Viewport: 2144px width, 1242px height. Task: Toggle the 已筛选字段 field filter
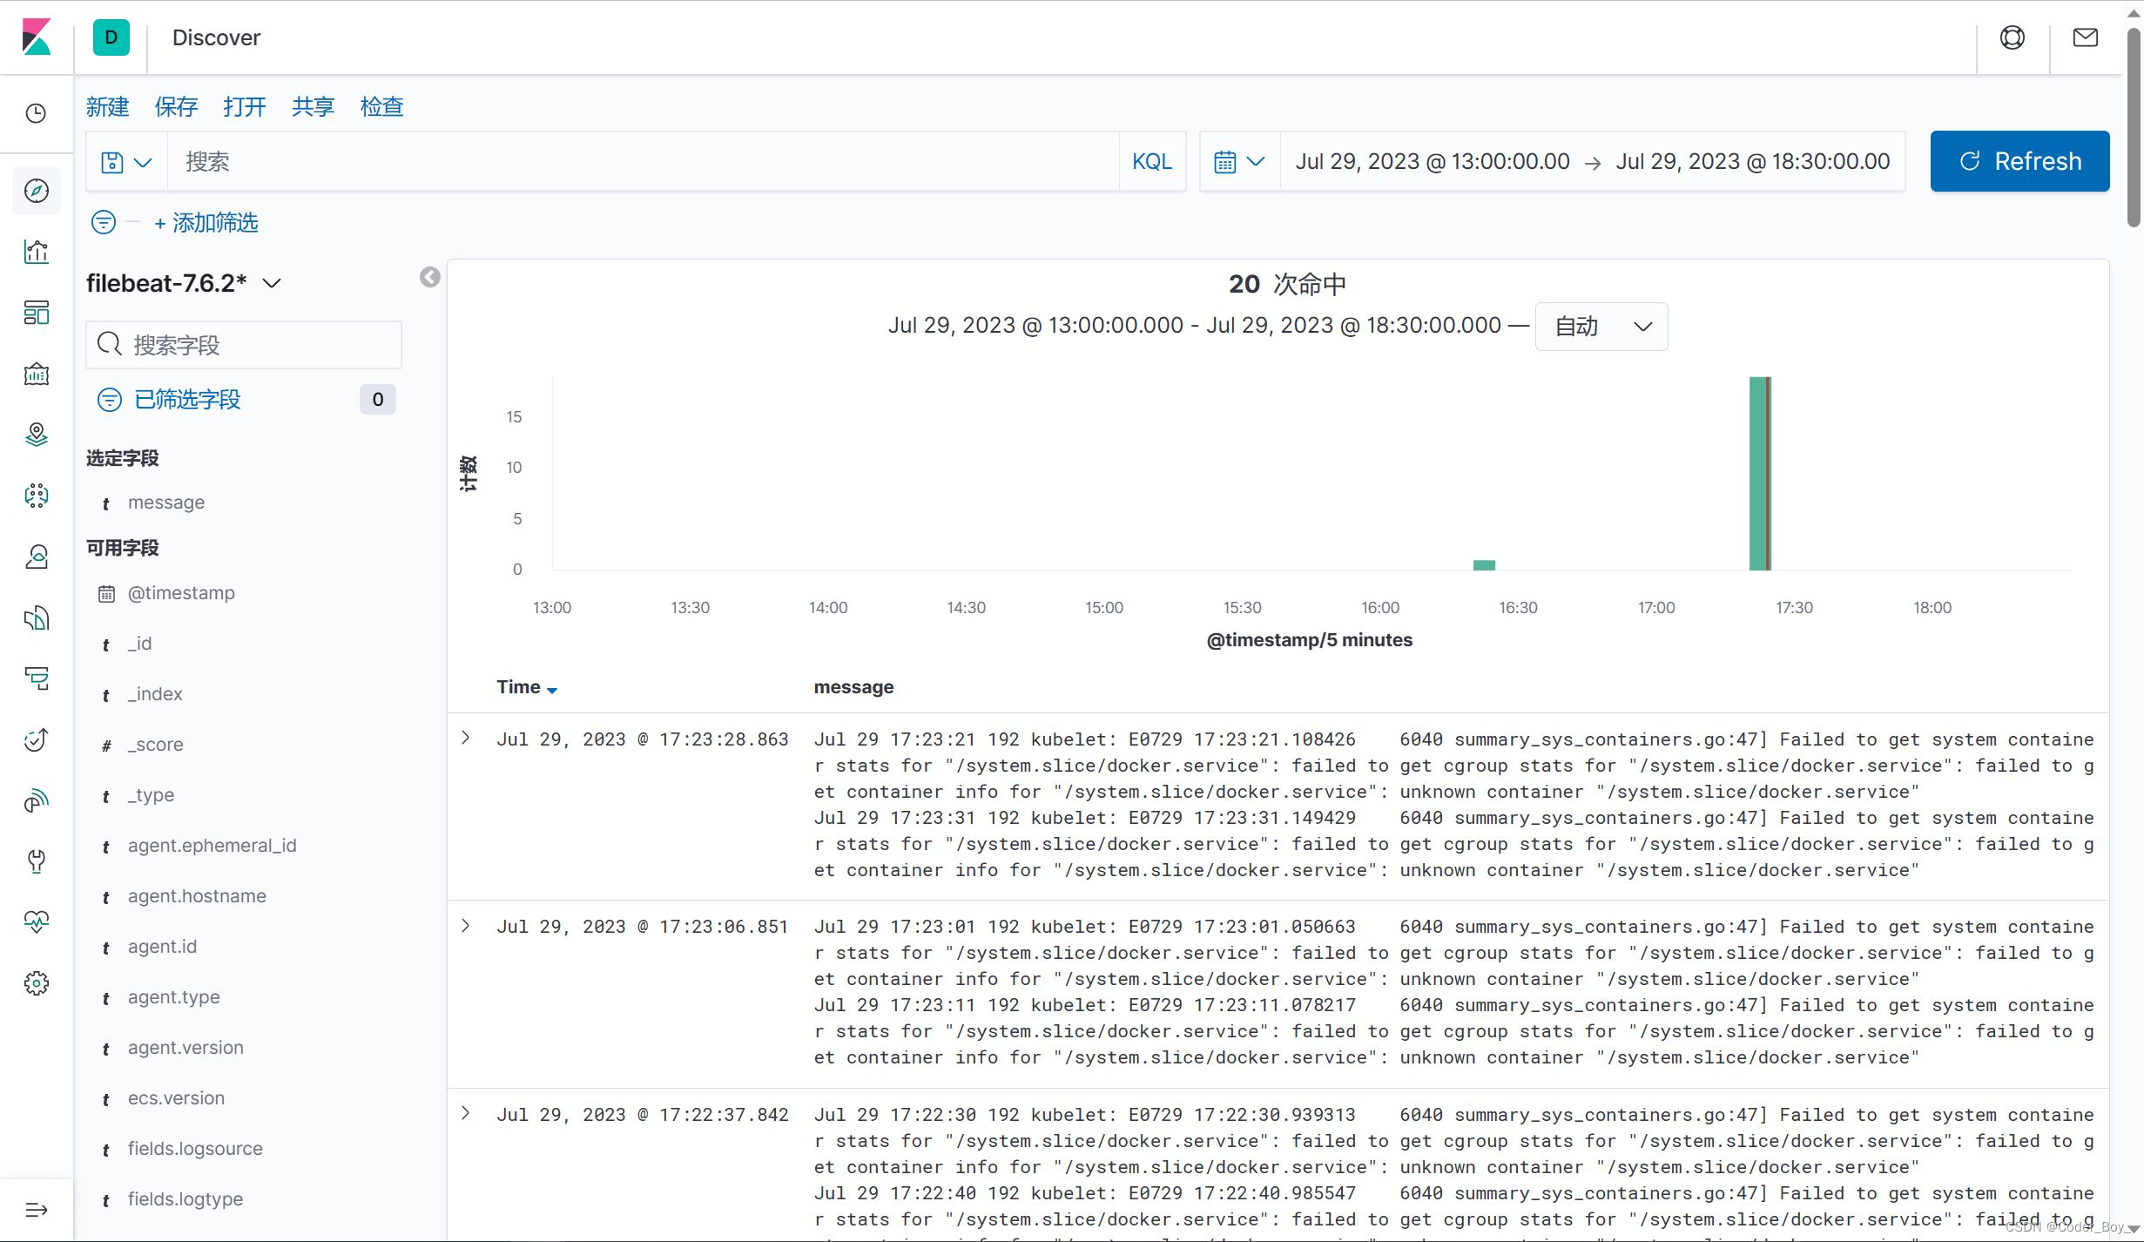pos(187,400)
